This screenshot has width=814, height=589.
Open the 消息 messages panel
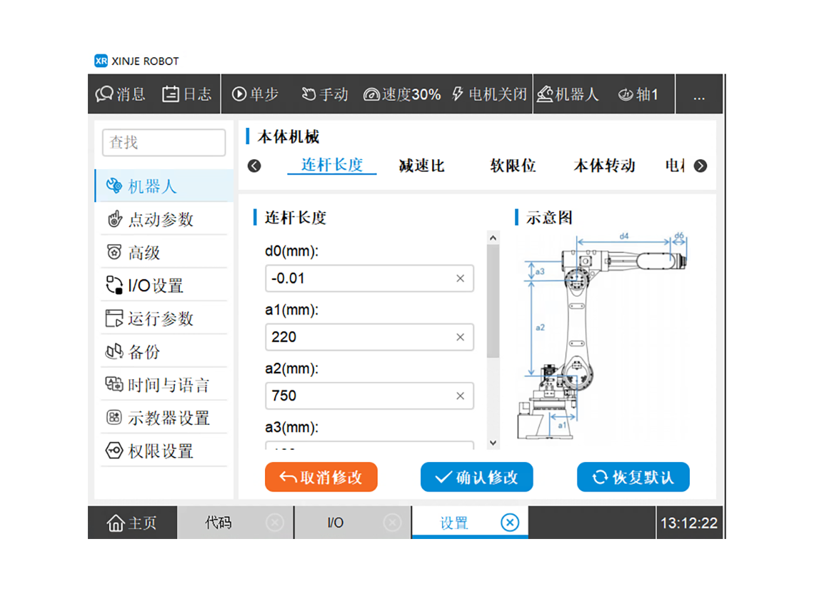point(120,94)
